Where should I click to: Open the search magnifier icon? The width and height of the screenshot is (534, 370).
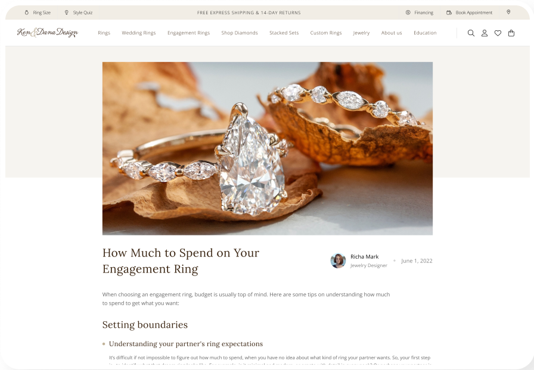pyautogui.click(x=471, y=33)
